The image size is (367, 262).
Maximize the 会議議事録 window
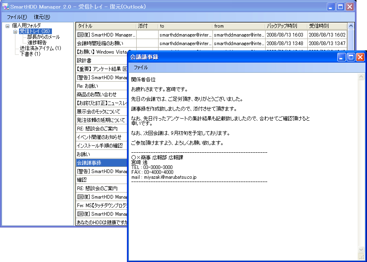[x=351, y=57]
